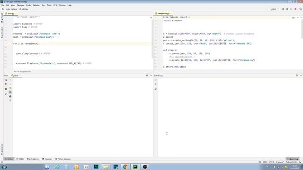Viewport: 303px width, 170px height.
Task: Open the Navigate menu
Action: (20, 5)
